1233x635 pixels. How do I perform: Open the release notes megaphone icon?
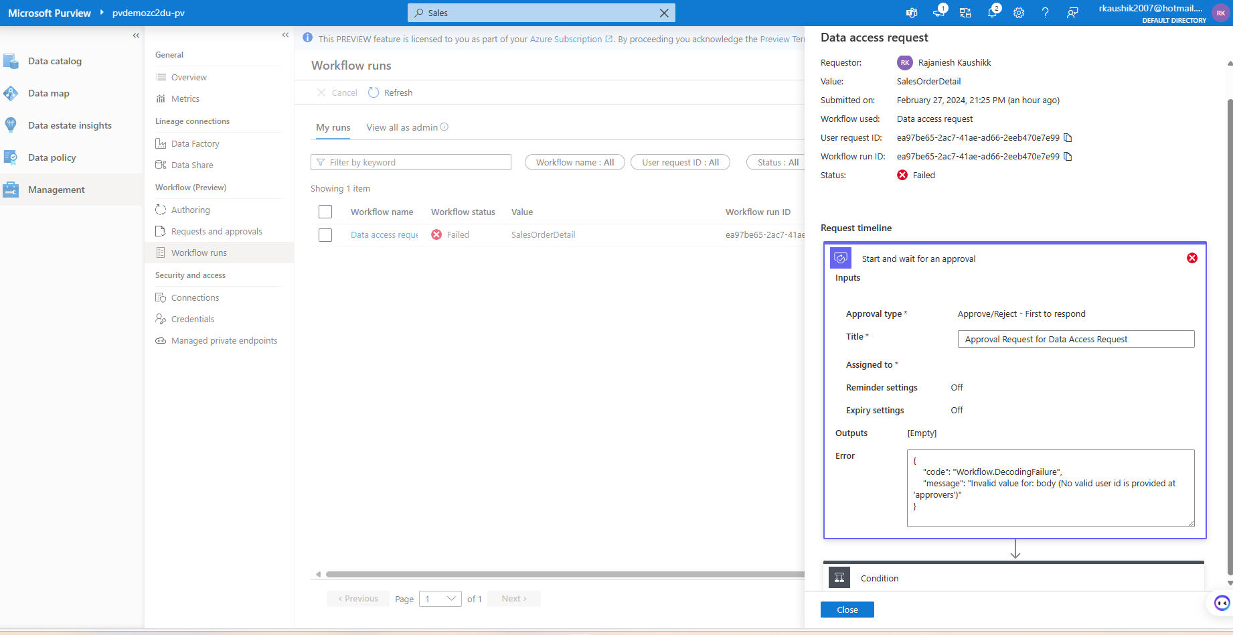coord(939,12)
